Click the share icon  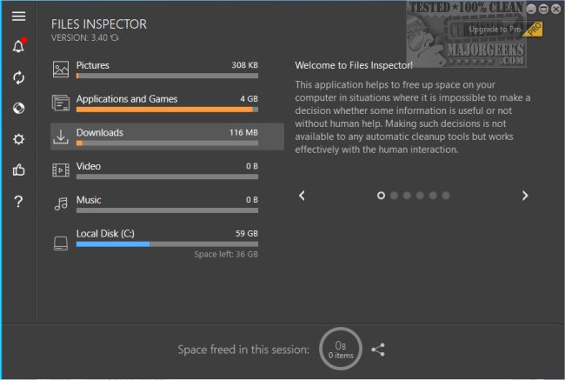[x=378, y=350]
